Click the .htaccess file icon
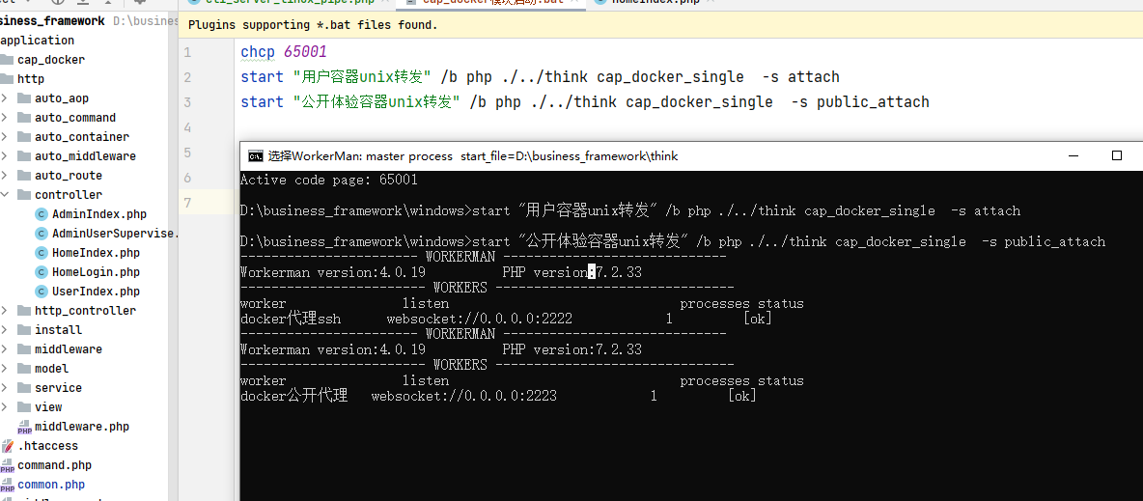 pyautogui.click(x=8, y=446)
